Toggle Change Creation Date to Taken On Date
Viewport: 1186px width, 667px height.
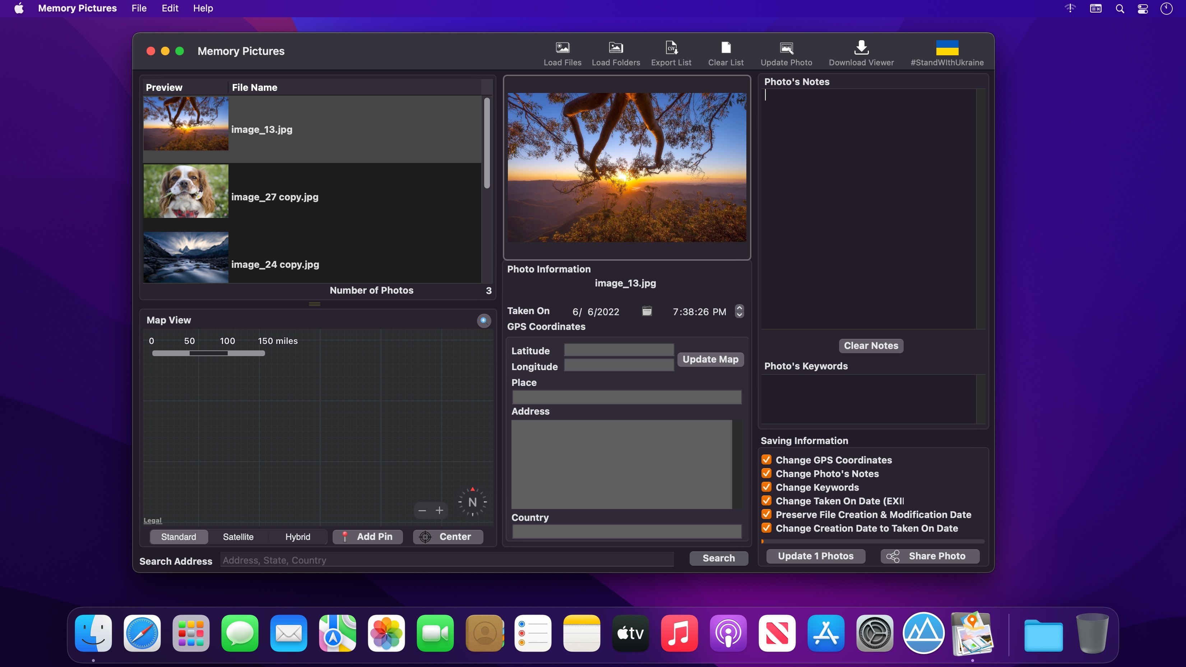[766, 528]
